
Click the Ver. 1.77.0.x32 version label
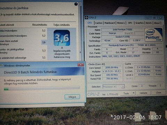click(110, 94)
